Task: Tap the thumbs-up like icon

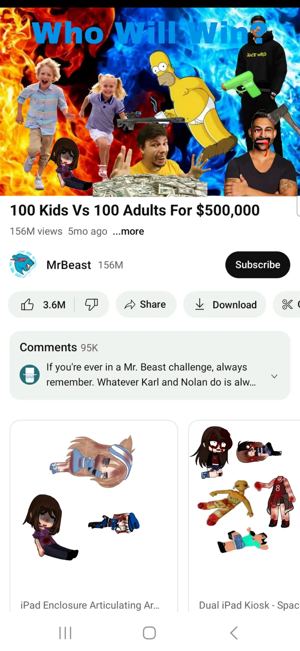Action: [27, 304]
